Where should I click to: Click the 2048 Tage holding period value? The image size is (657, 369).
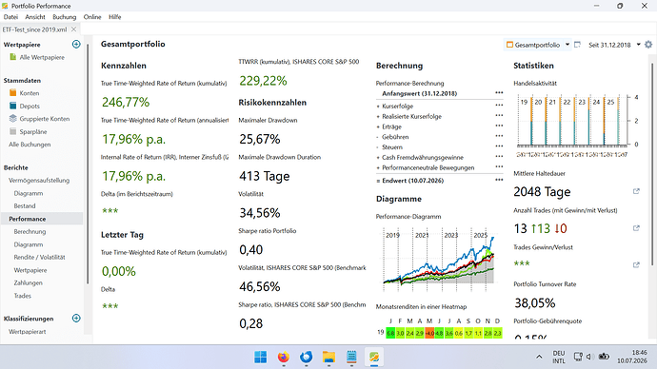(542, 191)
